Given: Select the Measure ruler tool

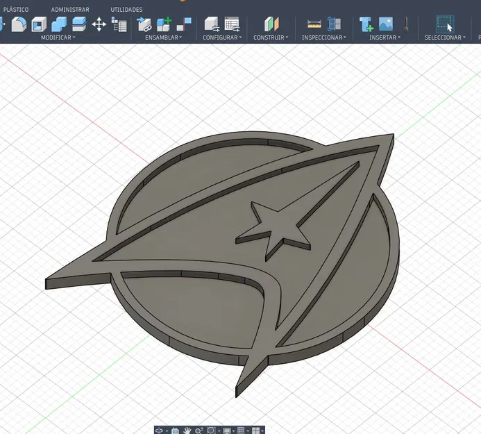Looking at the screenshot, I should point(314,24).
